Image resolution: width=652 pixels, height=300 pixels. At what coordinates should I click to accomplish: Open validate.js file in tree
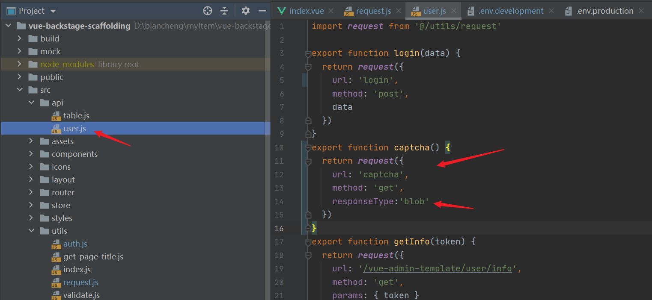pos(81,295)
